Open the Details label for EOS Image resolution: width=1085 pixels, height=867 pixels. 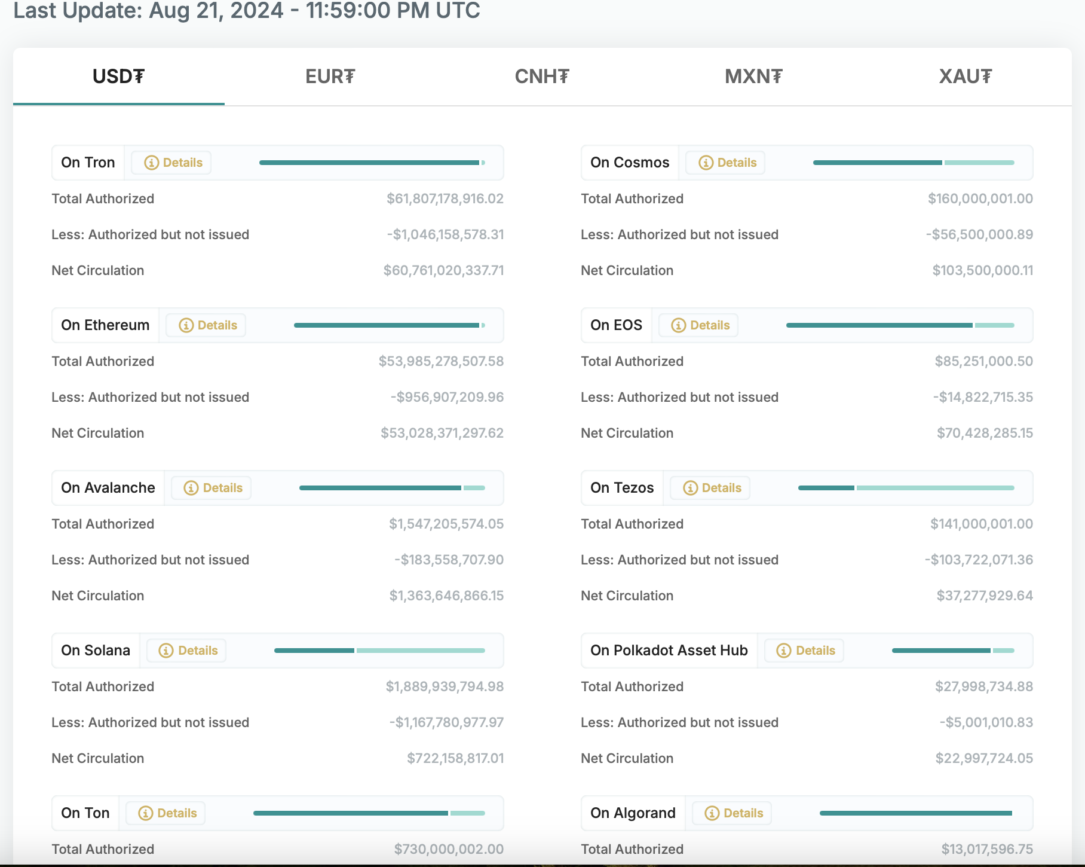coord(710,325)
